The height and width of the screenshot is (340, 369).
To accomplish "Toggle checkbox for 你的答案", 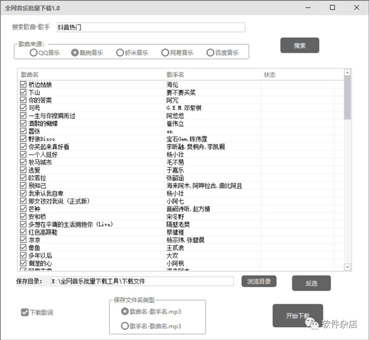I will coord(23,100).
